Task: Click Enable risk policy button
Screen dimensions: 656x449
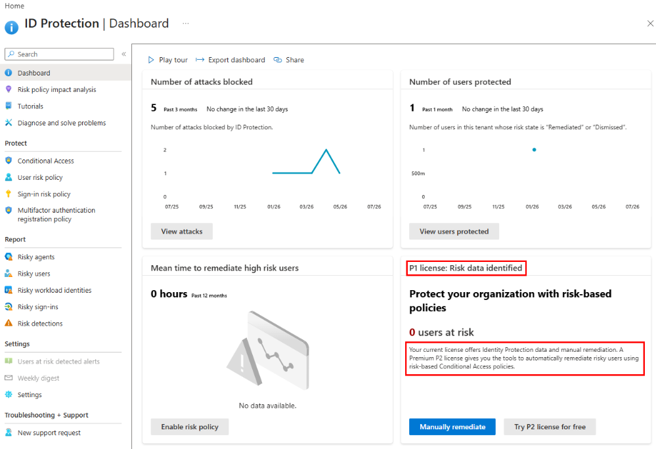Action: [190, 427]
